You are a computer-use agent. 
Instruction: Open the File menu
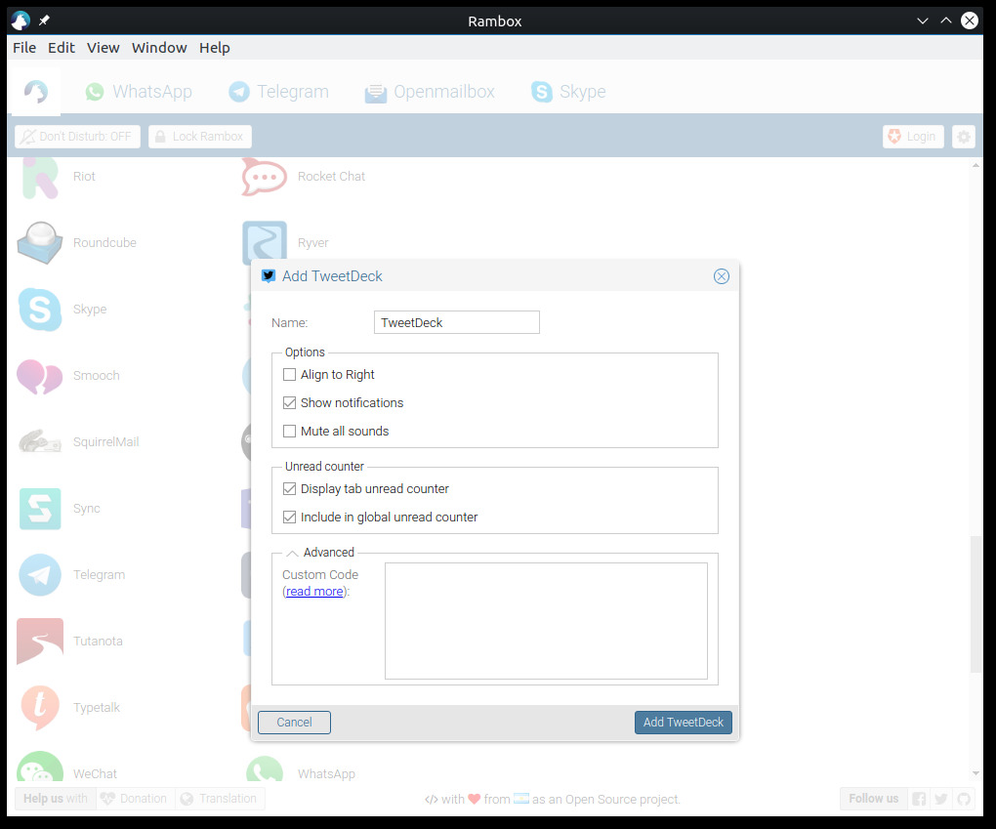pyautogui.click(x=24, y=48)
